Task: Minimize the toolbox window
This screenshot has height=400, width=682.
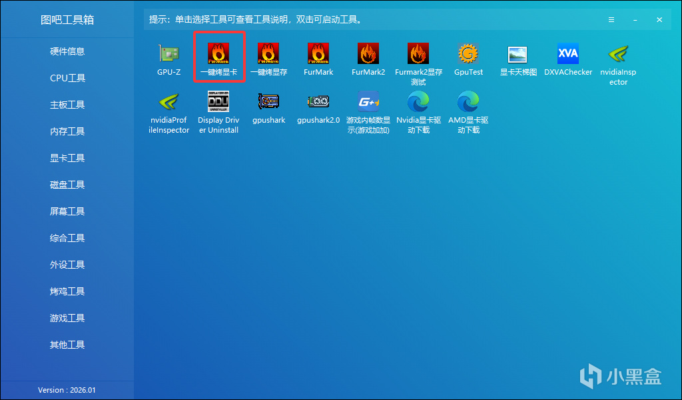Action: (x=635, y=20)
